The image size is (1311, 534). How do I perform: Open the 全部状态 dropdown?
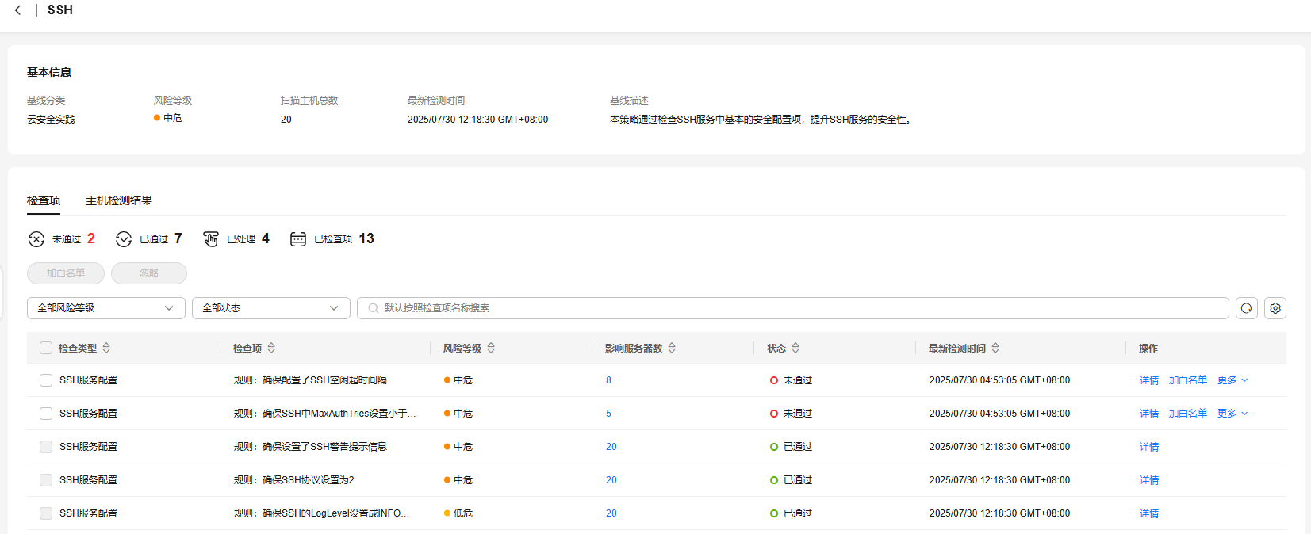(x=270, y=308)
